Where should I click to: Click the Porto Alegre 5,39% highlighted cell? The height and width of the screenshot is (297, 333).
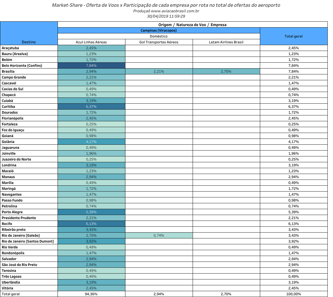point(91,212)
